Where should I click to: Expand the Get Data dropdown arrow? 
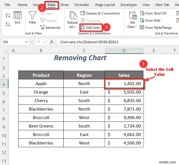[x=136, y=27]
